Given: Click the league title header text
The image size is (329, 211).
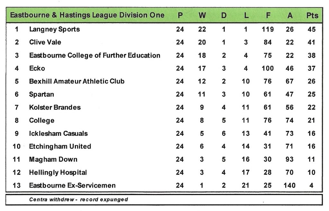Looking at the screenshot, I should pos(87,15).
